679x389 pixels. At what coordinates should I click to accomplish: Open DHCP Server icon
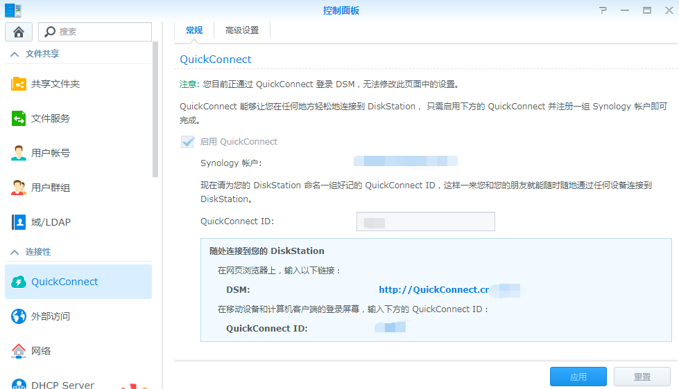pos(19,384)
